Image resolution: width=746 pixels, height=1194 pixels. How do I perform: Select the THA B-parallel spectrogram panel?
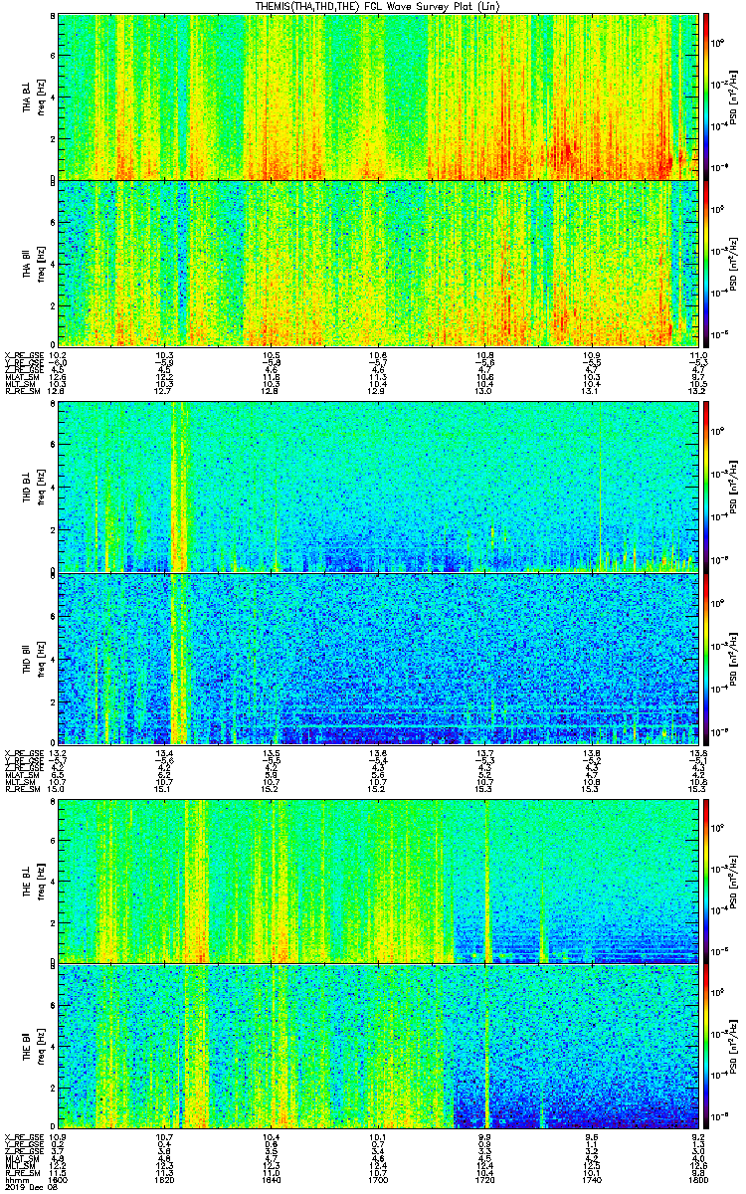coord(379,264)
